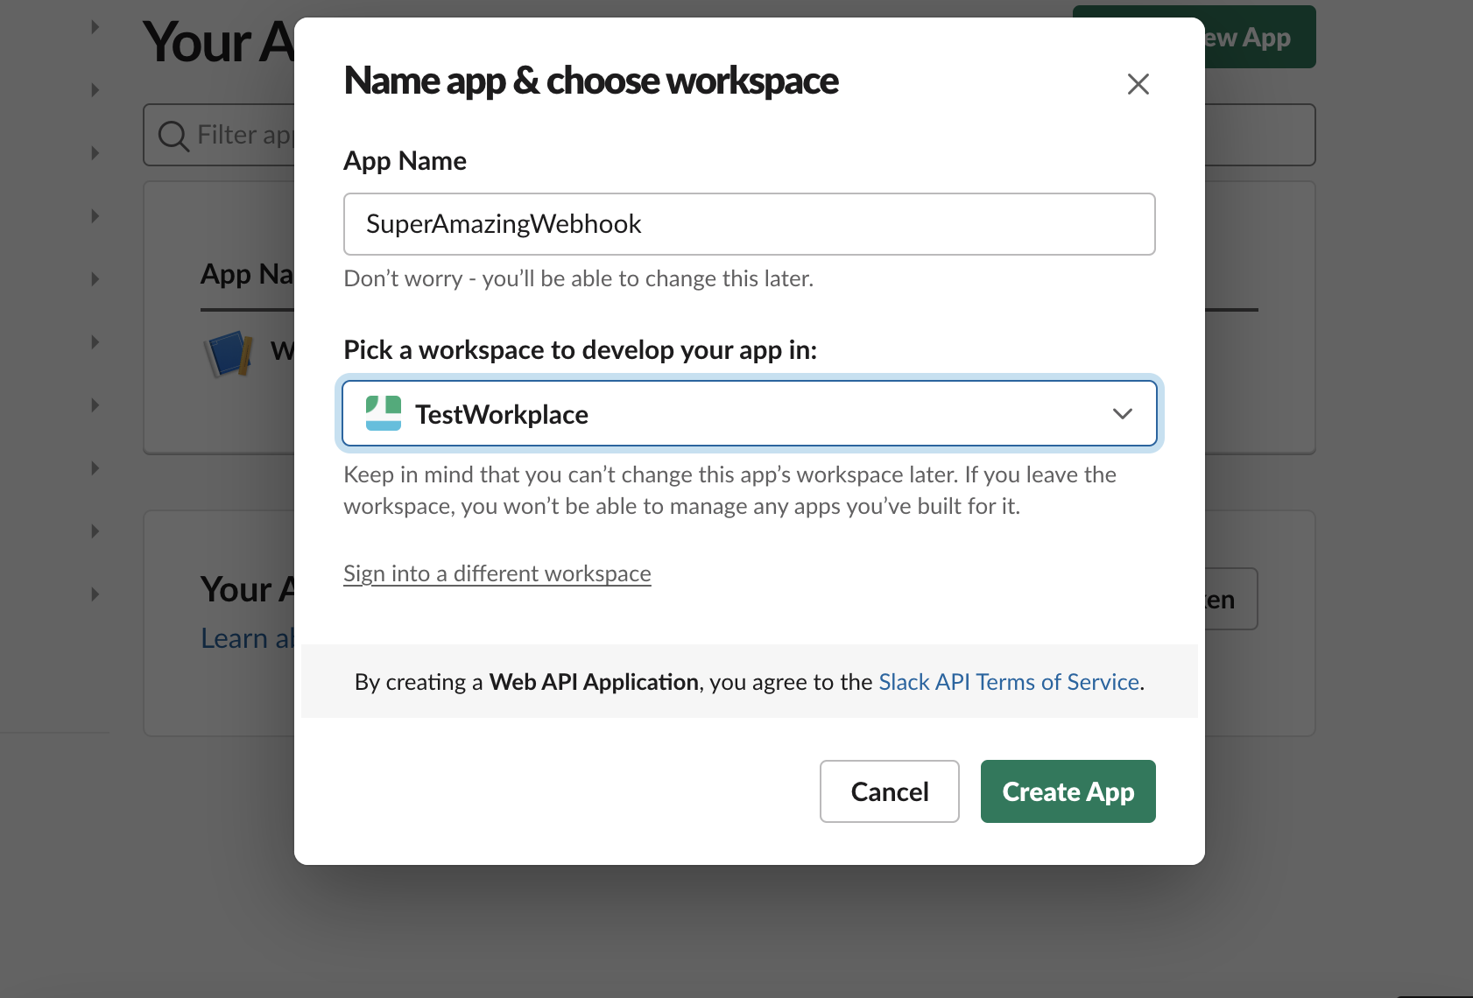Open the TestWorkplace workspace dropdown
This screenshot has height=998, width=1473.
(750, 413)
